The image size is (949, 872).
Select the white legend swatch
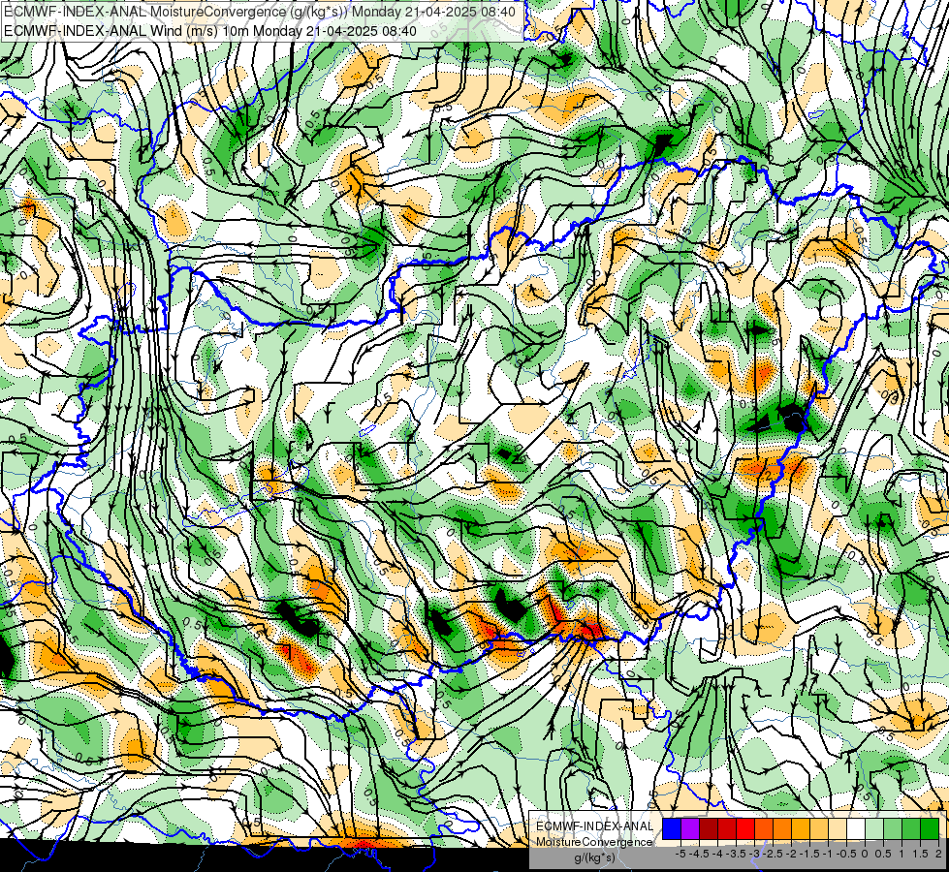pos(856,828)
